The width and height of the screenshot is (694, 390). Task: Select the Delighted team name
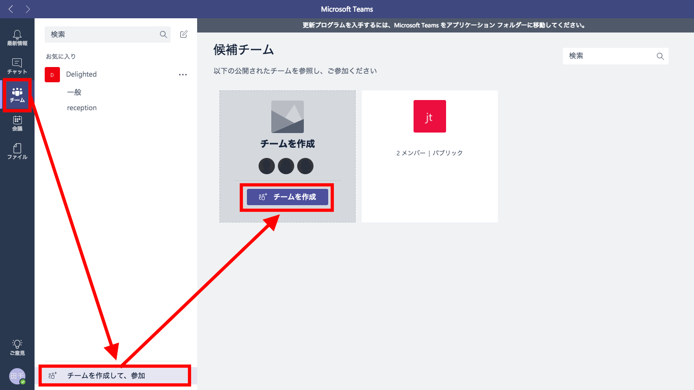(x=81, y=74)
